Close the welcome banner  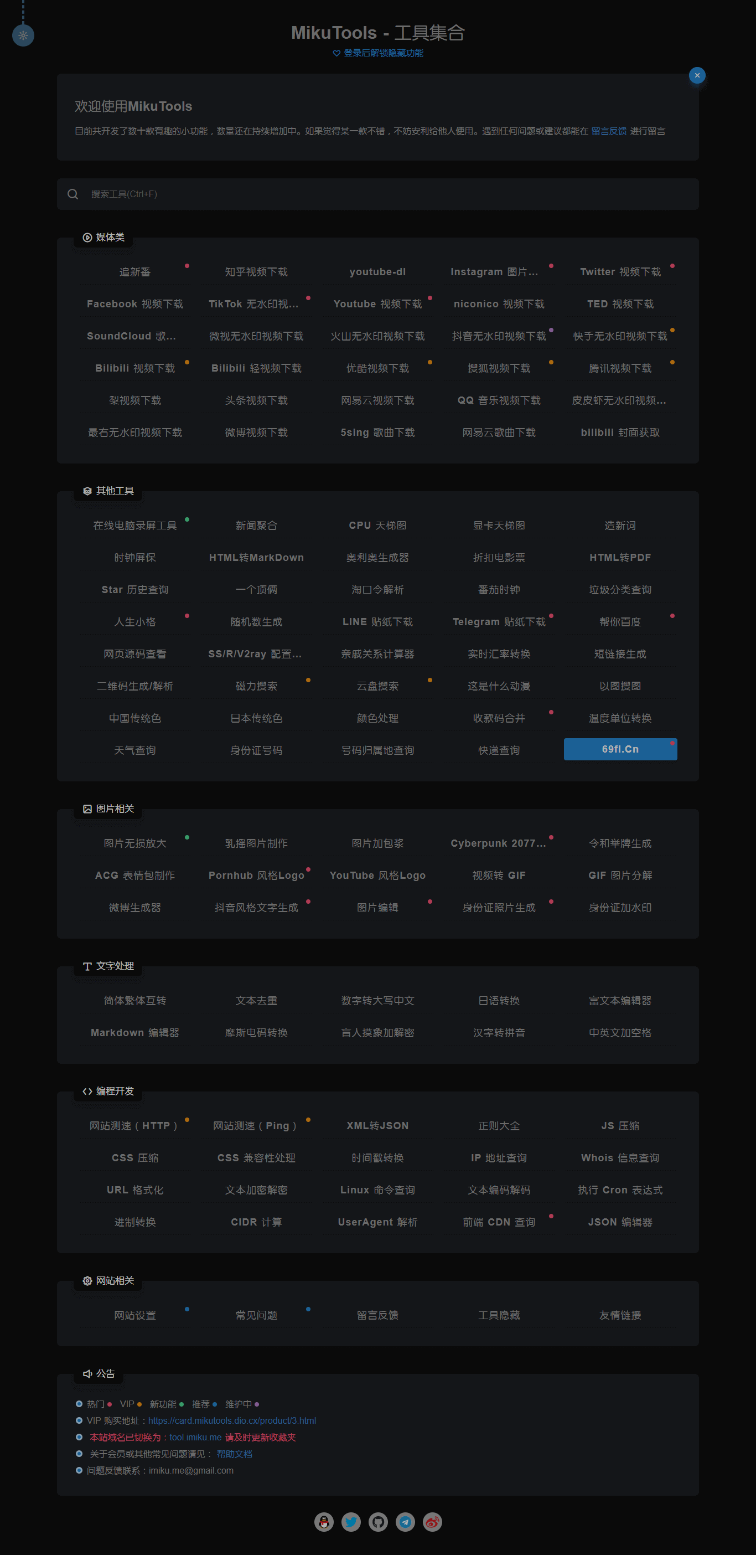(x=697, y=75)
